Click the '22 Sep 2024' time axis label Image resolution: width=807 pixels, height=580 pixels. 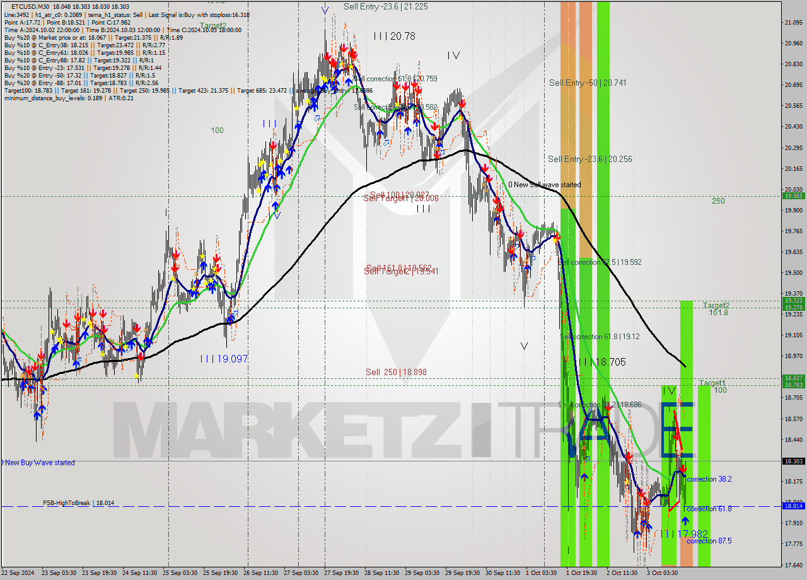pos(19,573)
